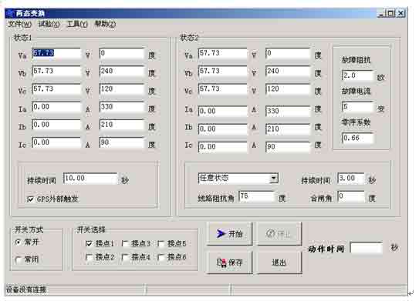
Task: Click state 2 Ib angle field 210
Action: [x=288, y=129]
